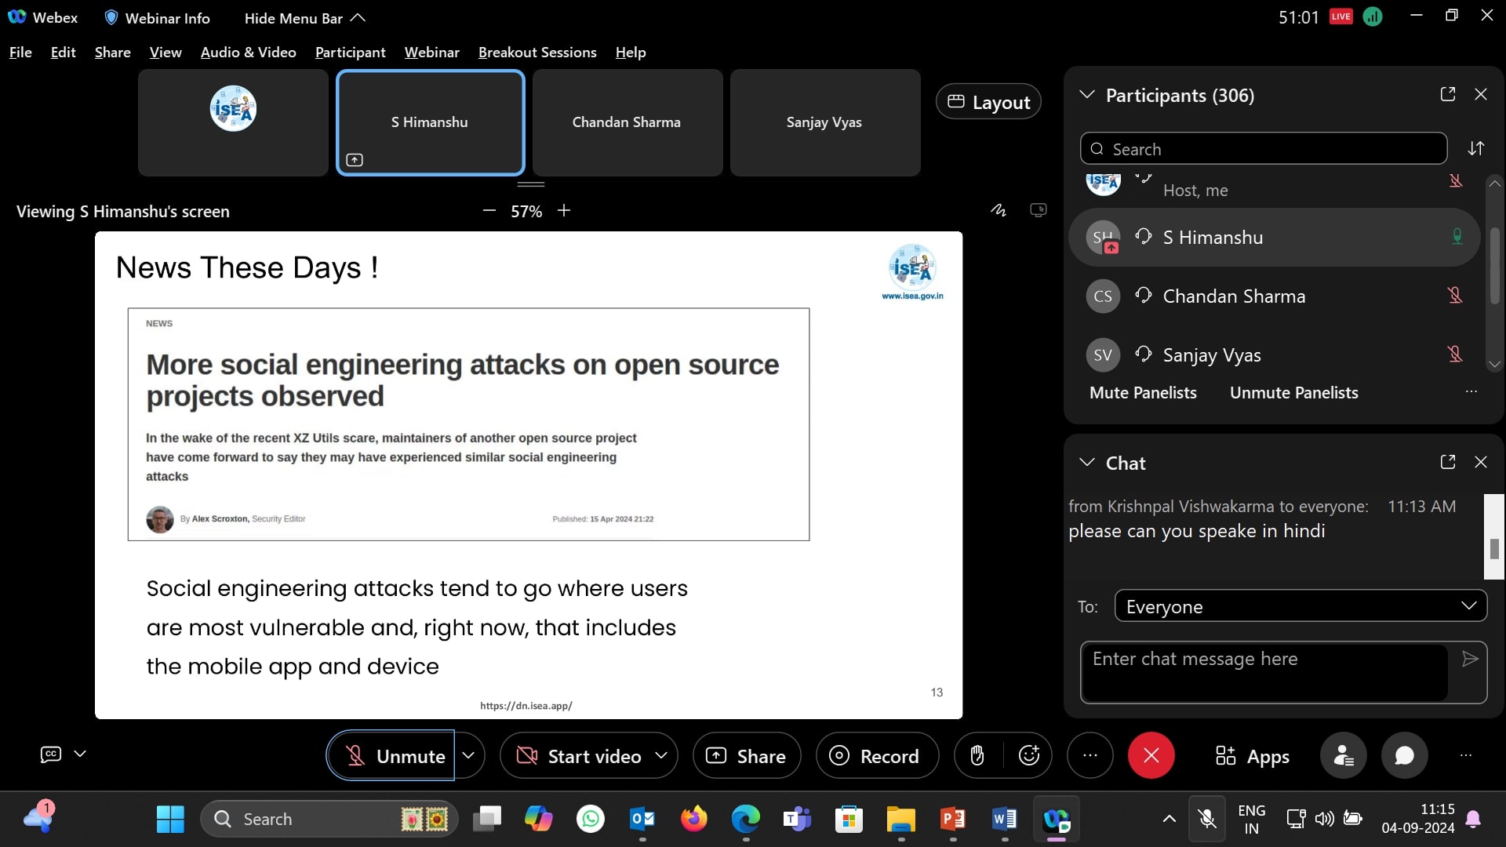This screenshot has width=1506, height=847.
Task: Toggle the chat bubble panel button
Action: 1404,755
